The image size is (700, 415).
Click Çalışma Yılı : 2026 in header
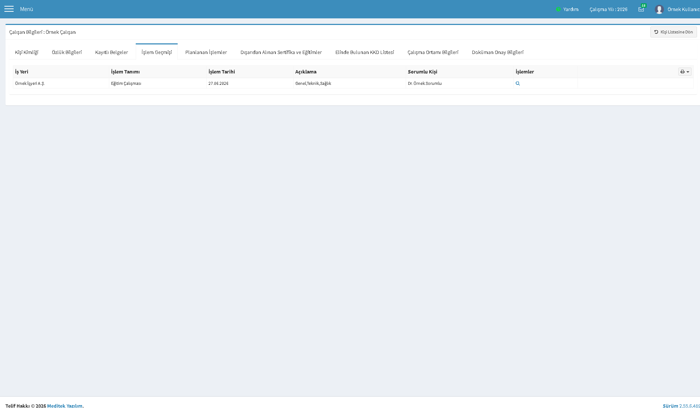(x=608, y=9)
